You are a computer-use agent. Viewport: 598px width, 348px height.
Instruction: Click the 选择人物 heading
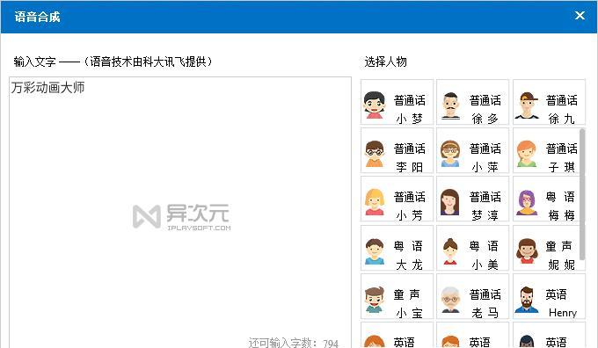385,62
